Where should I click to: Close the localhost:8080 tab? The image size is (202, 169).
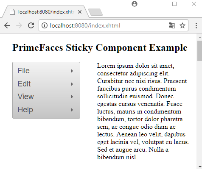click(80, 12)
